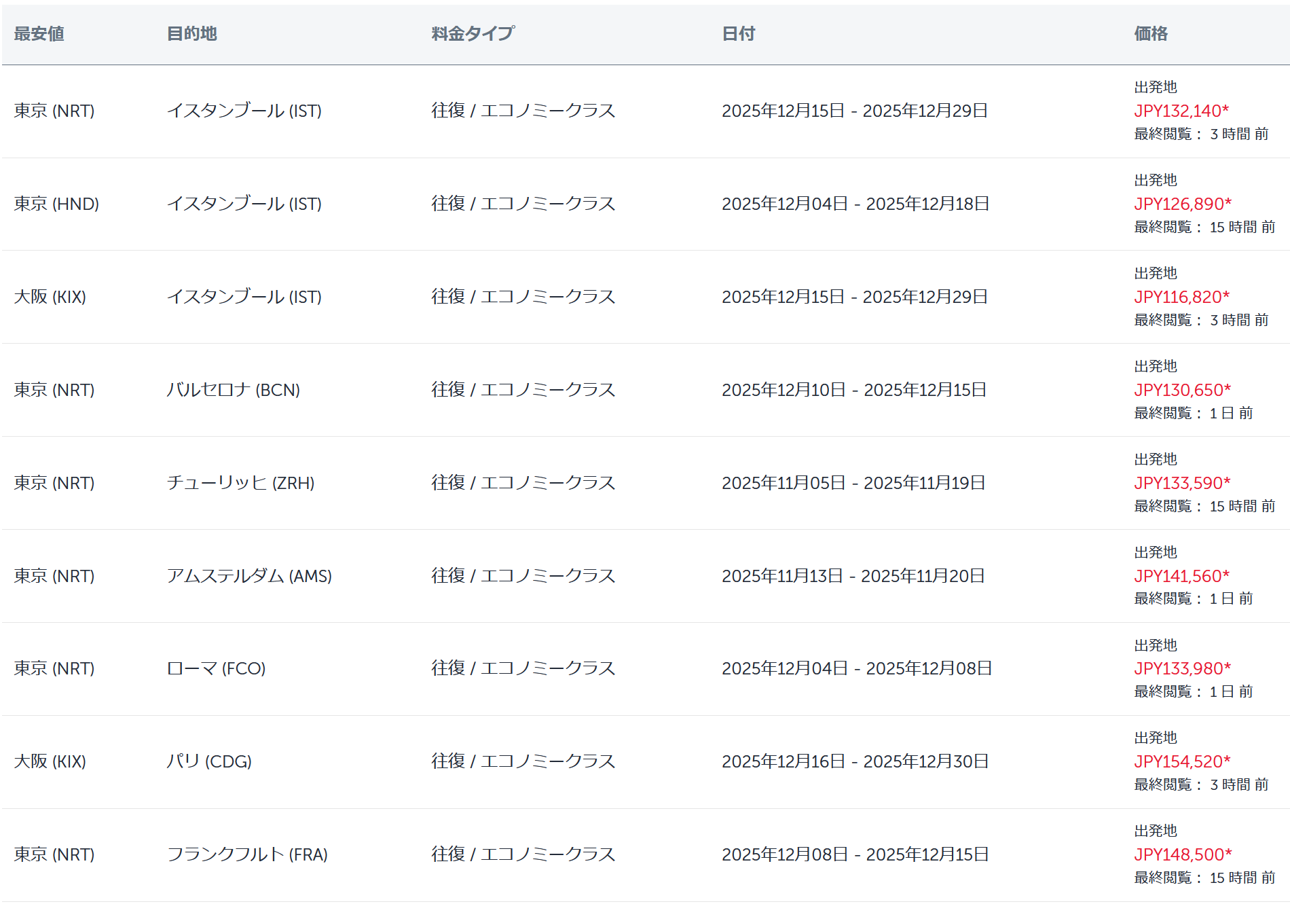The image size is (1290, 904).
Task: Click the 最安値 column header
Action: [39, 34]
